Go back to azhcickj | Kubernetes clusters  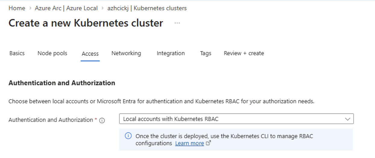(147, 8)
